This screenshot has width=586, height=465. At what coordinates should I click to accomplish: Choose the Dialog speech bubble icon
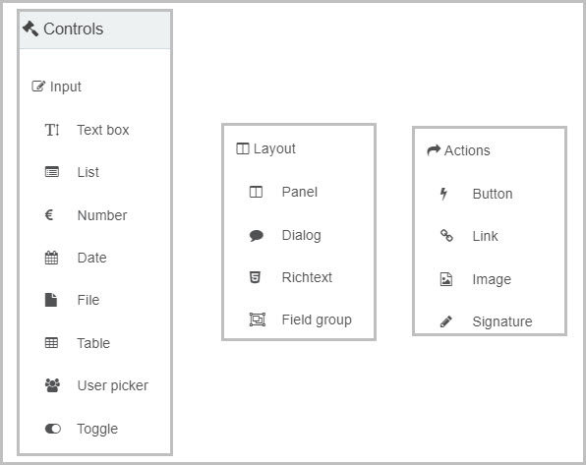point(256,236)
